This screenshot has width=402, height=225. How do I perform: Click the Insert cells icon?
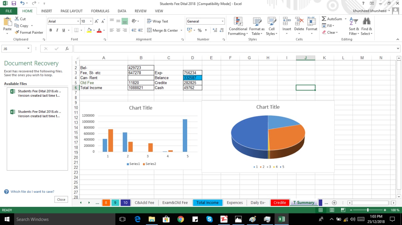click(286, 22)
